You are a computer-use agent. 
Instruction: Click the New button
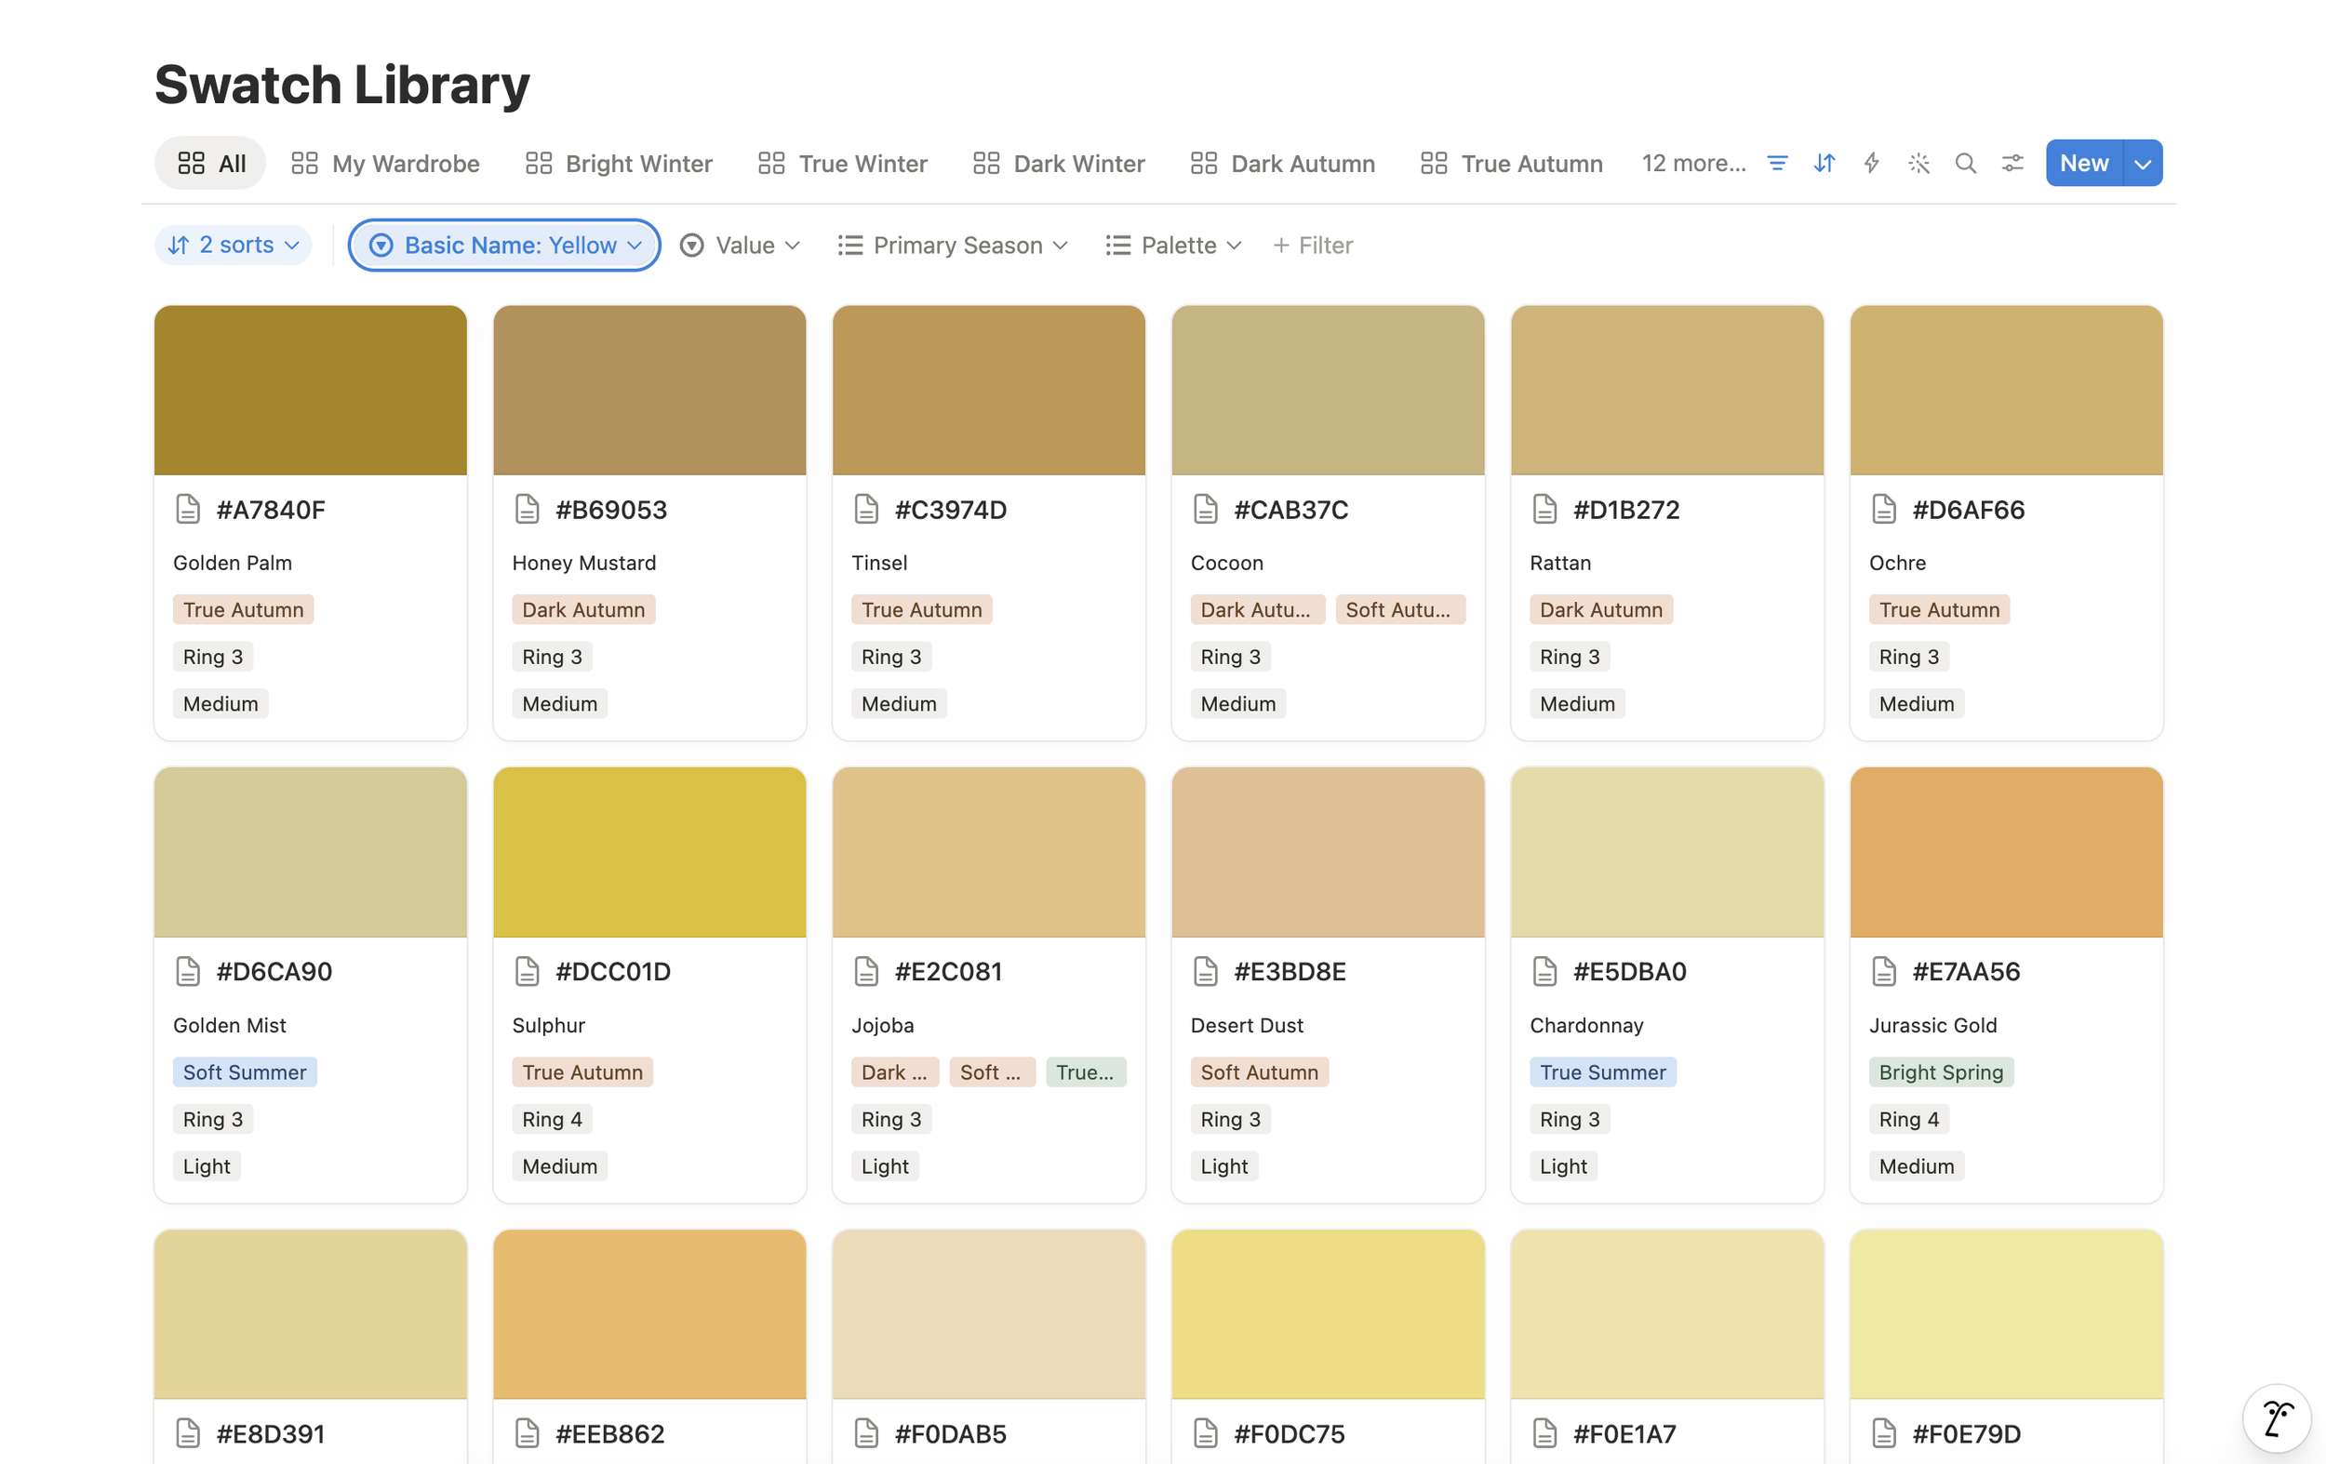[2084, 163]
